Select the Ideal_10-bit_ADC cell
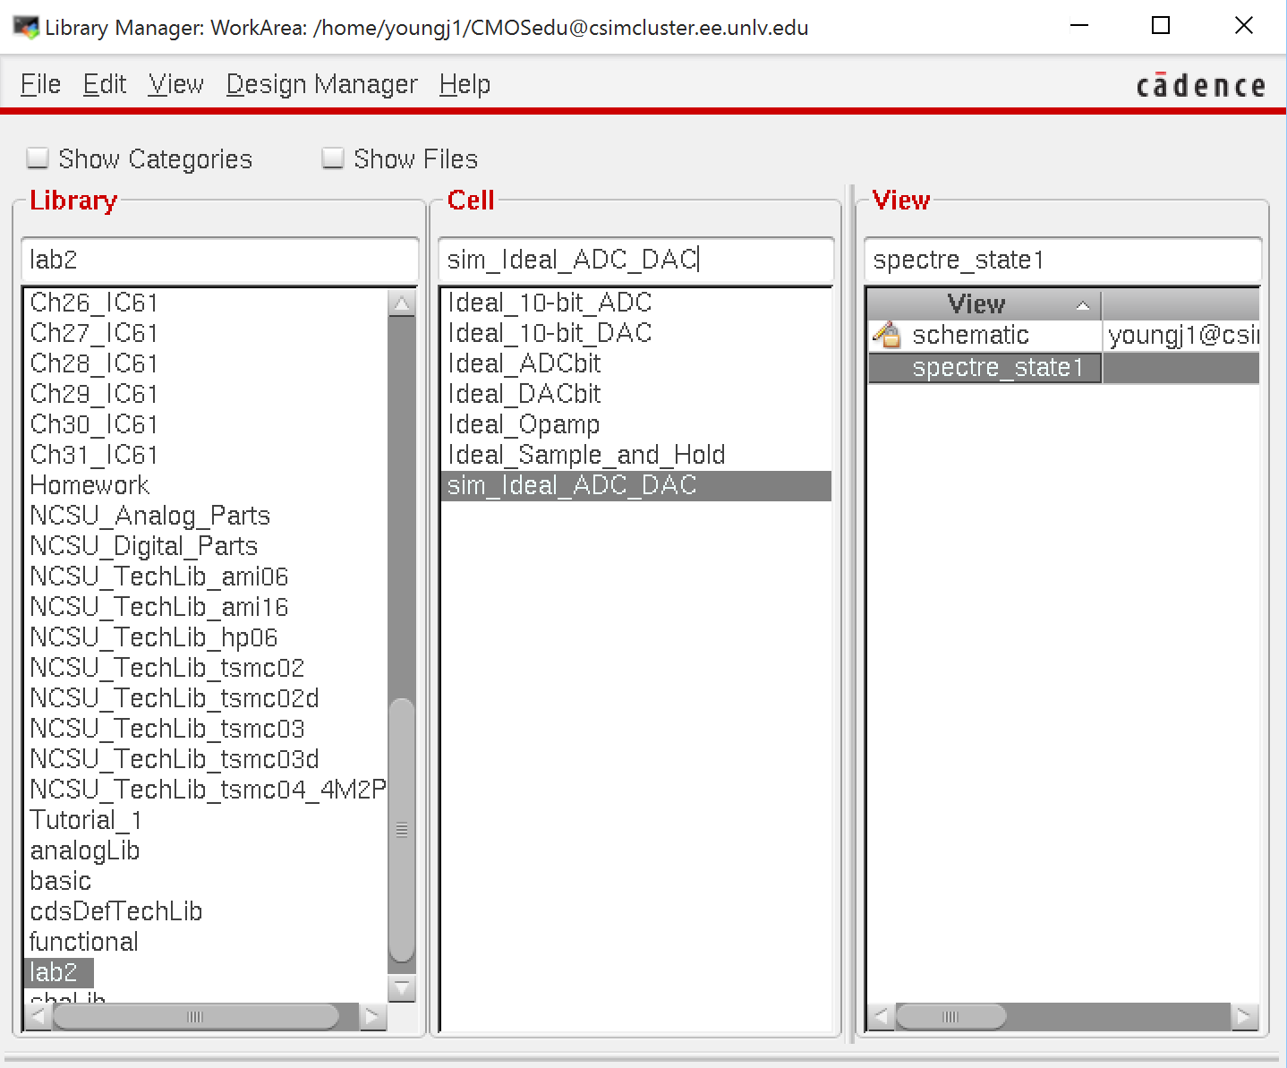Image resolution: width=1287 pixels, height=1068 pixels. coord(550,303)
